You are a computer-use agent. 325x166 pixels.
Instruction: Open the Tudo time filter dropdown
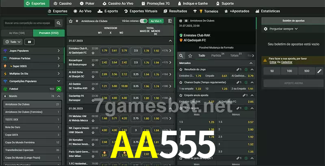click(13, 42)
